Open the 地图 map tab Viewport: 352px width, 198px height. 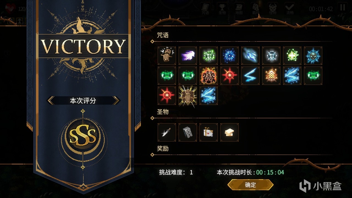(239, 9)
